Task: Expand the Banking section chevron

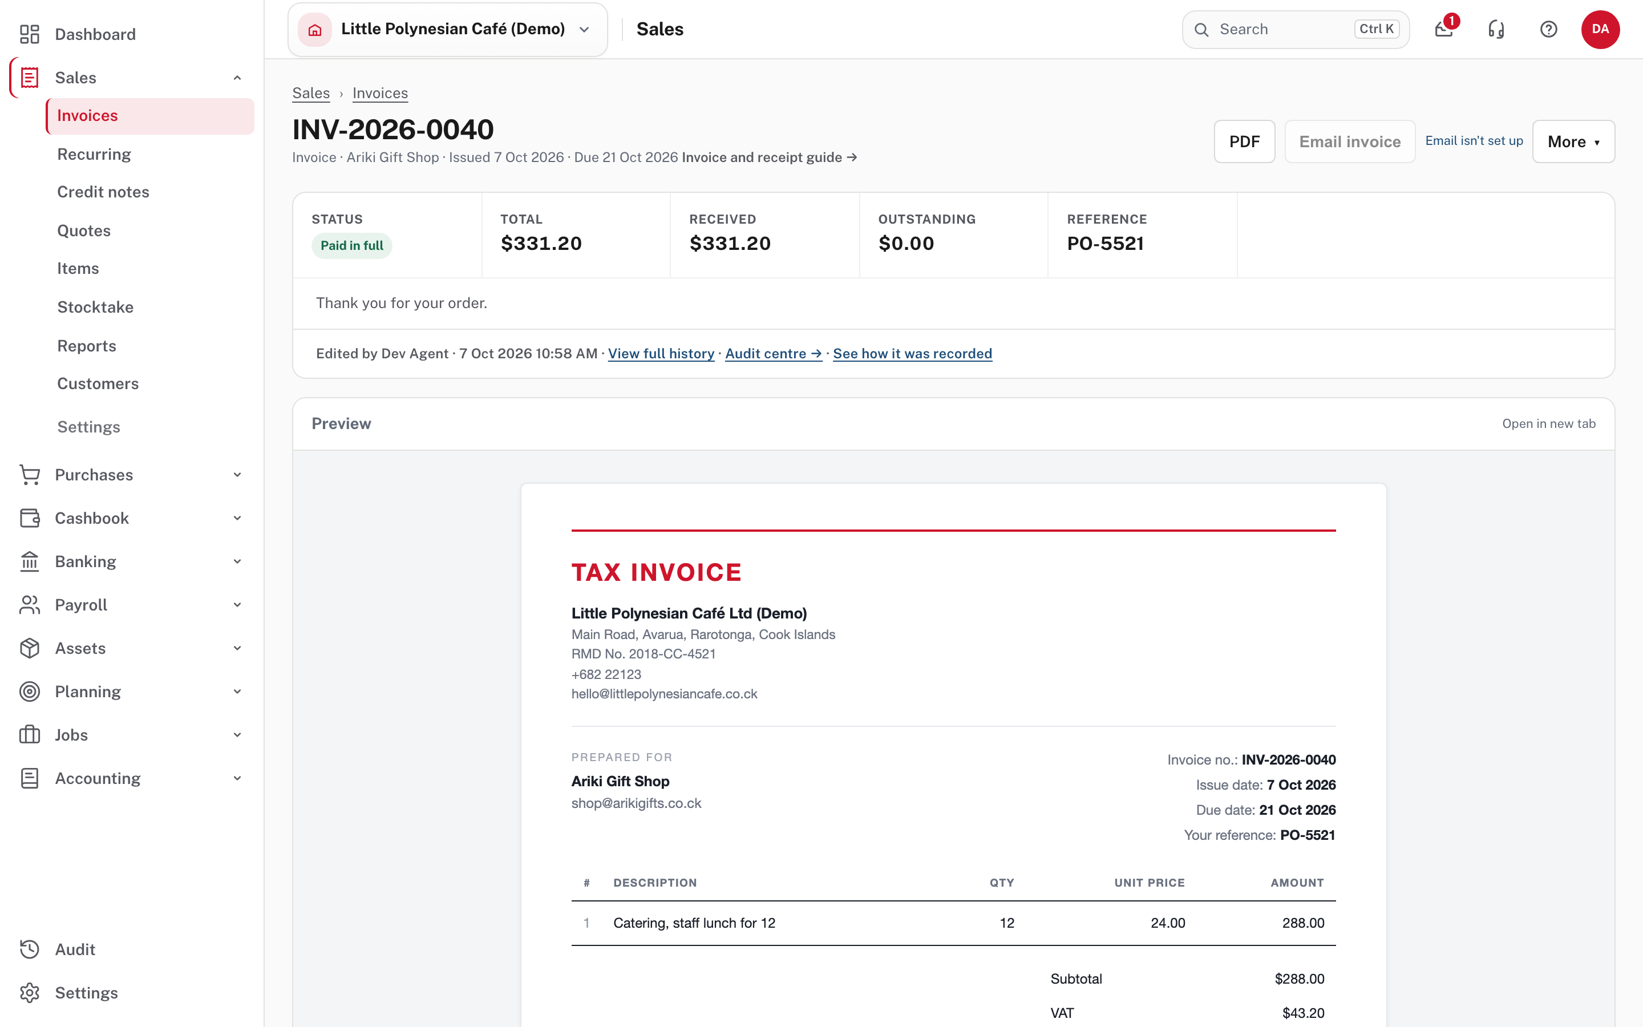Action: point(237,562)
